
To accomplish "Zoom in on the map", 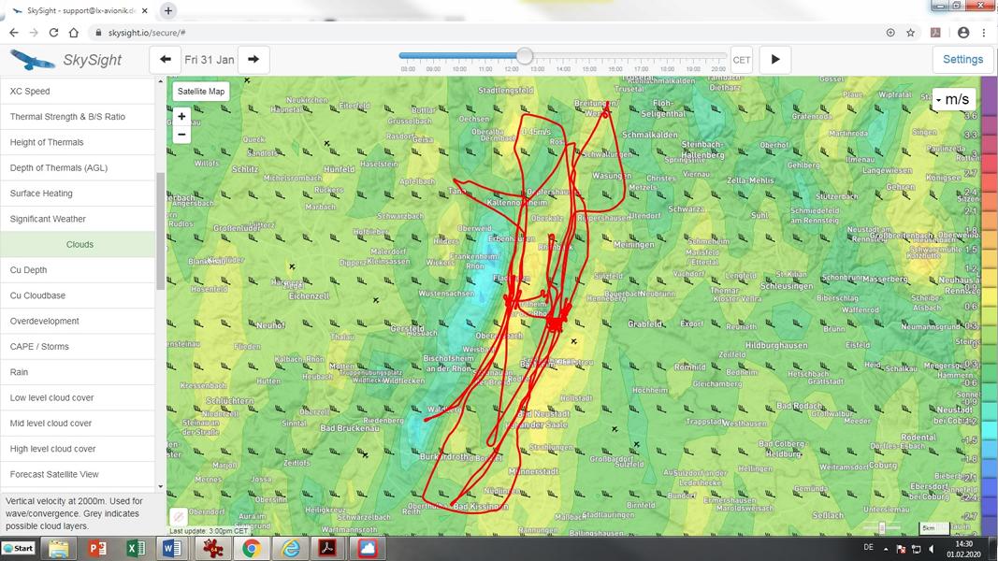I will [181, 117].
